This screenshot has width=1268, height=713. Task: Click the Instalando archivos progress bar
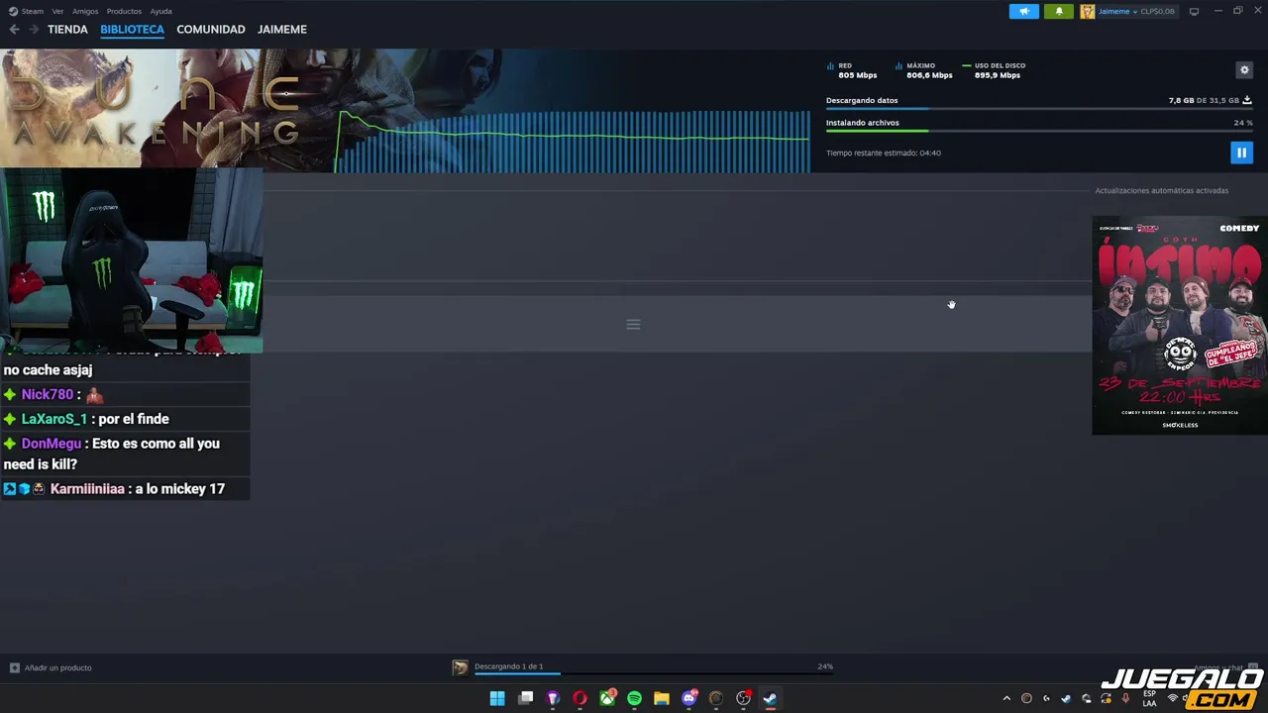1039,131
